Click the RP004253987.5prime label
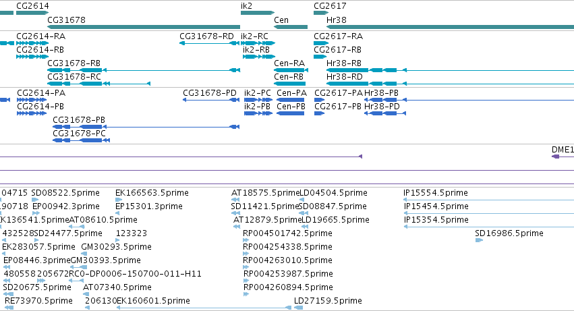 coord(288,275)
